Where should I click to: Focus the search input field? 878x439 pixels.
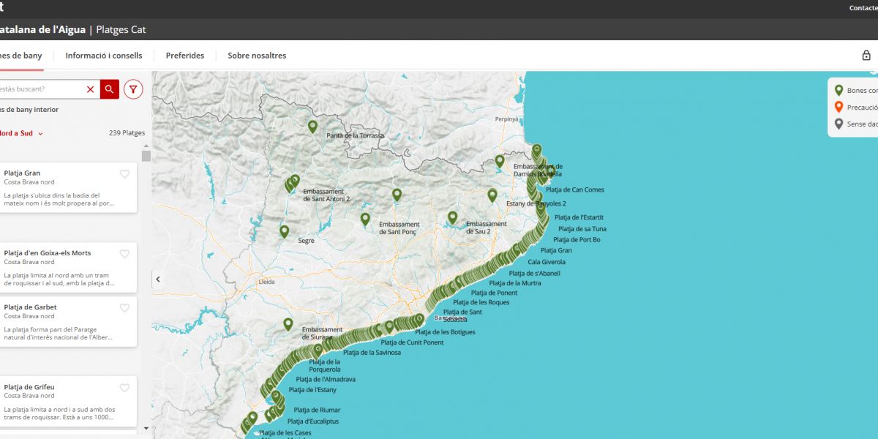pyautogui.click(x=40, y=89)
